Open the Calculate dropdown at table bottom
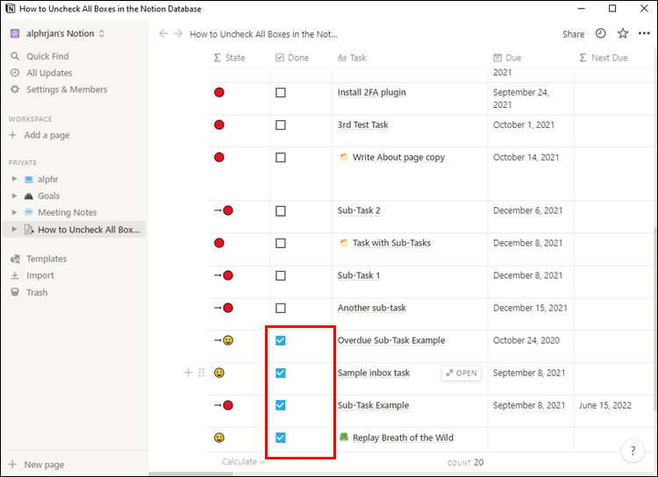658x477 pixels. coord(243,461)
